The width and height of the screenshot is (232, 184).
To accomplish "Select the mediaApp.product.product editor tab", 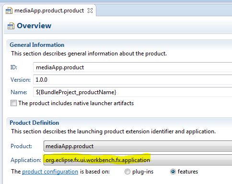I will tap(49, 11).
